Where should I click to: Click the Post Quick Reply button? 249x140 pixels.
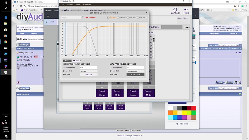123,131
